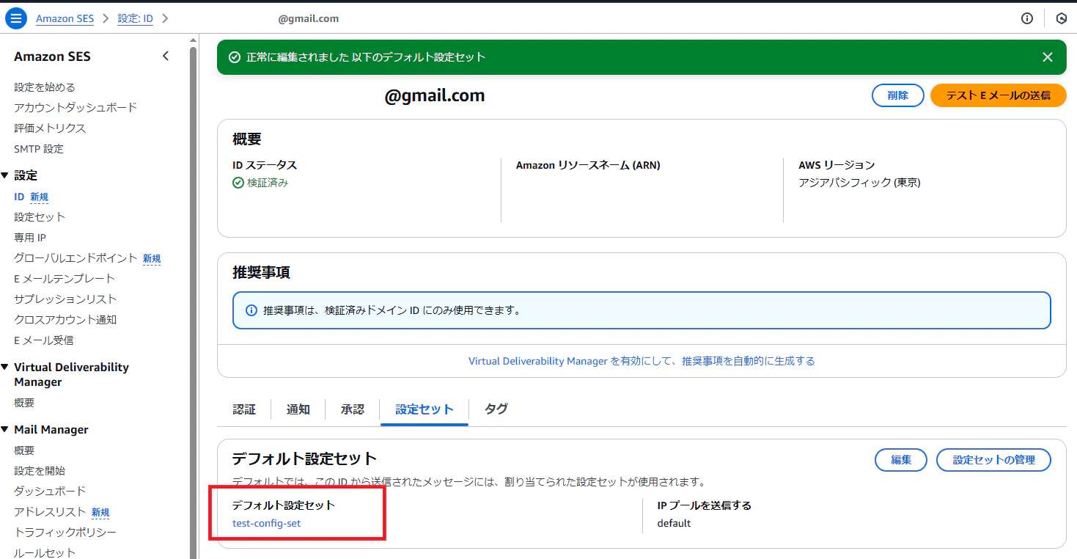This screenshot has width=1077, height=559.
Task: Click the 検証済み status text
Action: 268,183
